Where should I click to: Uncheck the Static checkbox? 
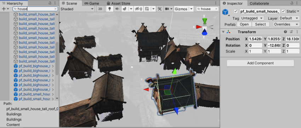283,11
